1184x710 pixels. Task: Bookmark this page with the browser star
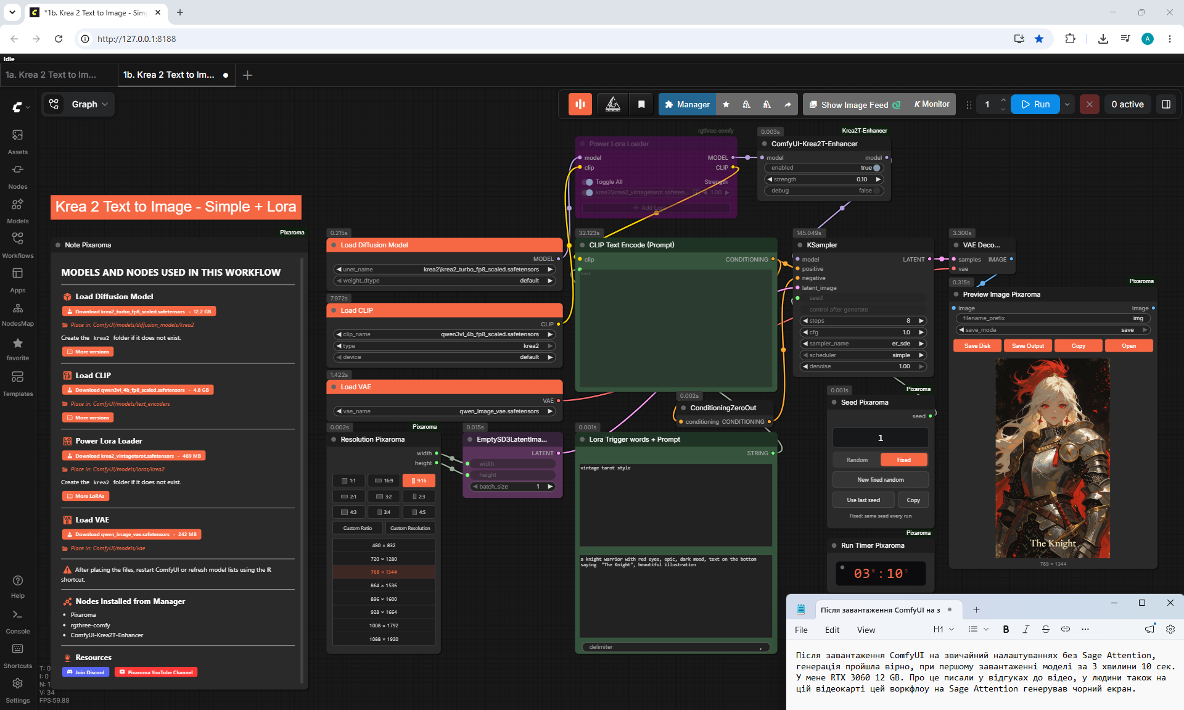1039,39
